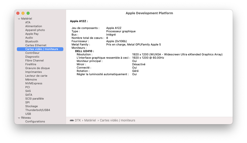Collapse the Réseau section chevron
This screenshot has height=143, width=247.
coord(19,118)
